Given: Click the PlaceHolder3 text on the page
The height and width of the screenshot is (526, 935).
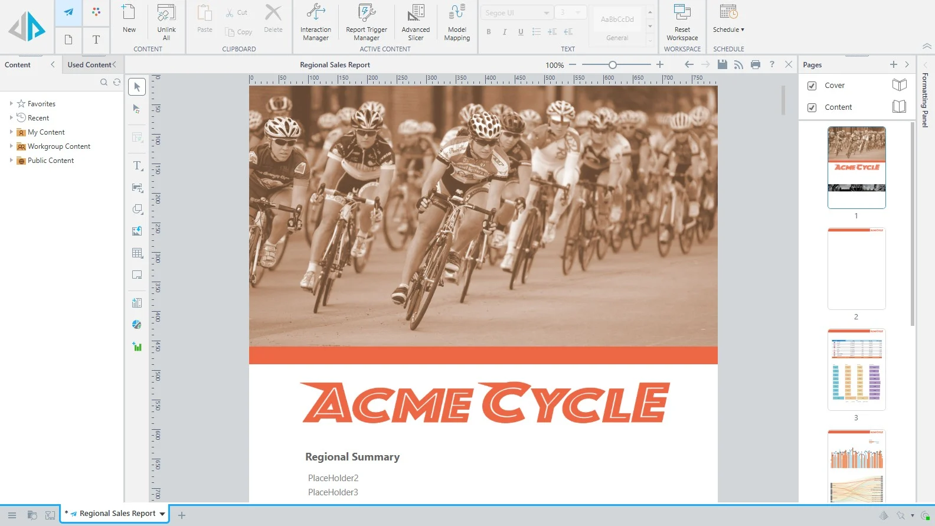Looking at the screenshot, I should click(x=333, y=492).
